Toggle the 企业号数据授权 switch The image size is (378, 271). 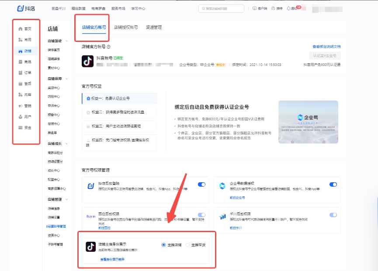coord(333,184)
